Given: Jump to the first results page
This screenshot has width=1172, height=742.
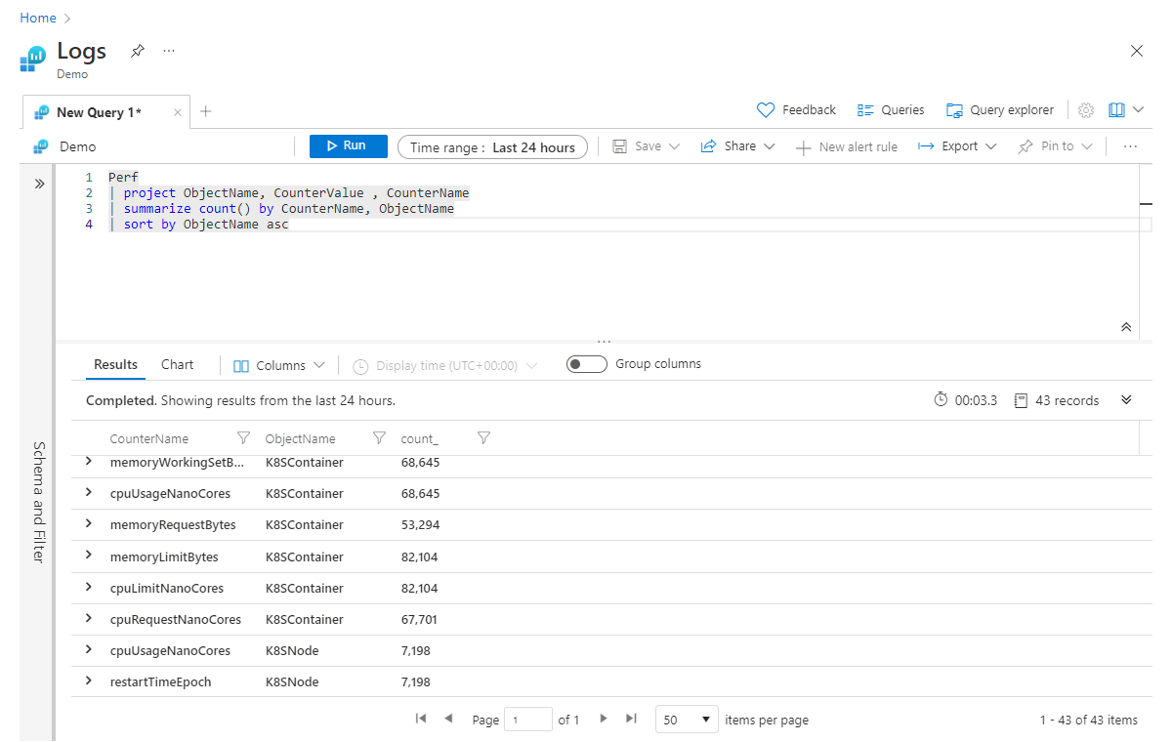Looking at the screenshot, I should click(x=421, y=719).
